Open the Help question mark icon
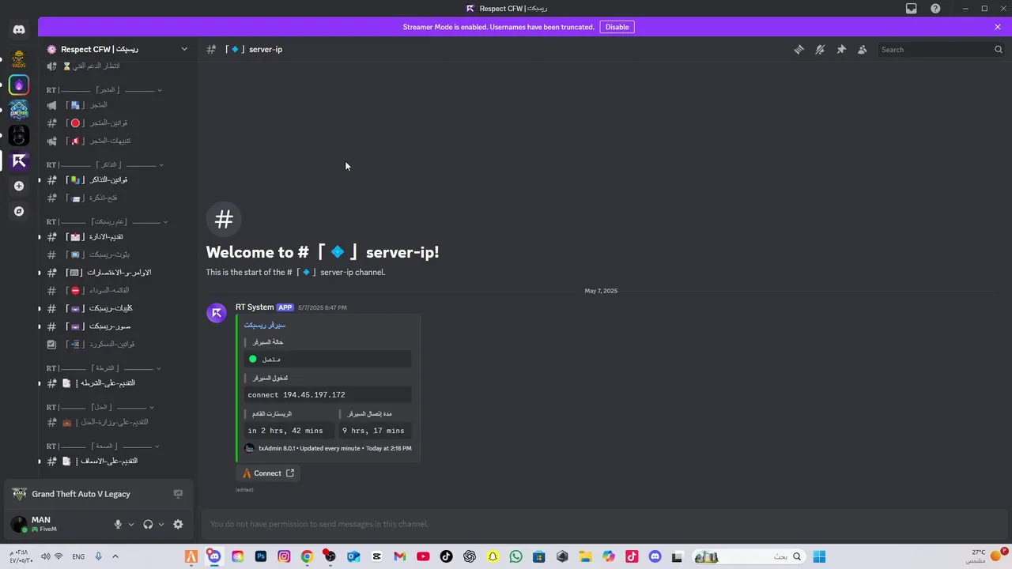The width and height of the screenshot is (1012, 569). (x=935, y=9)
